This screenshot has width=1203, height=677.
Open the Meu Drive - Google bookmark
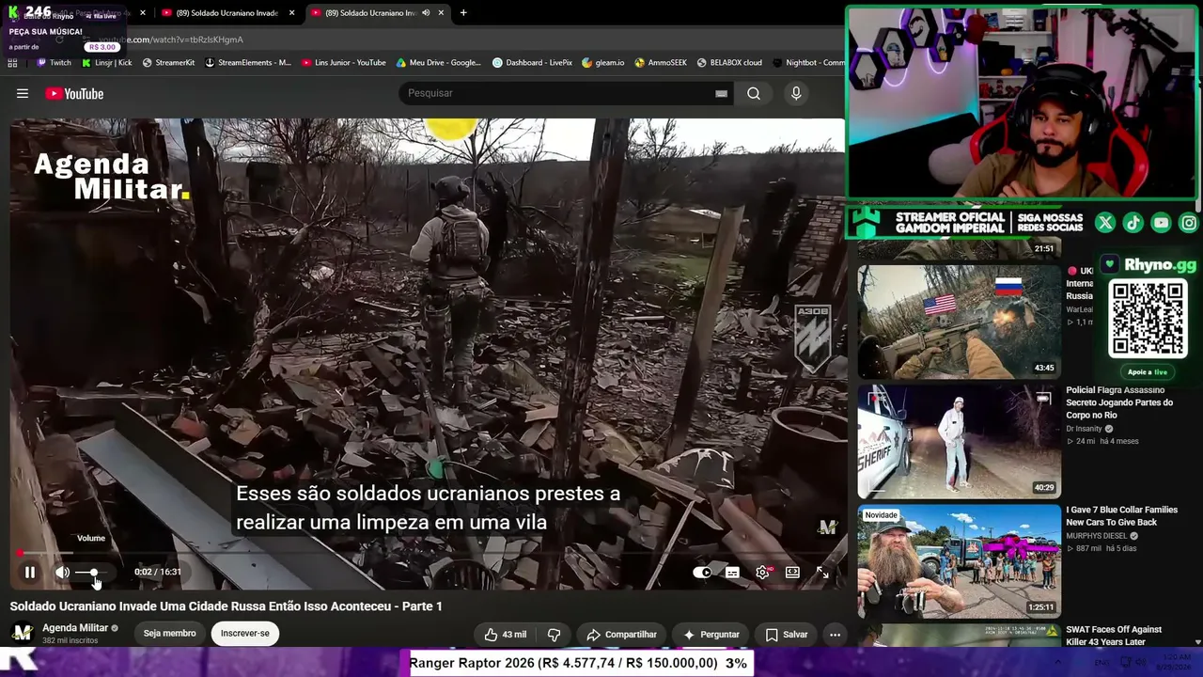coord(439,63)
